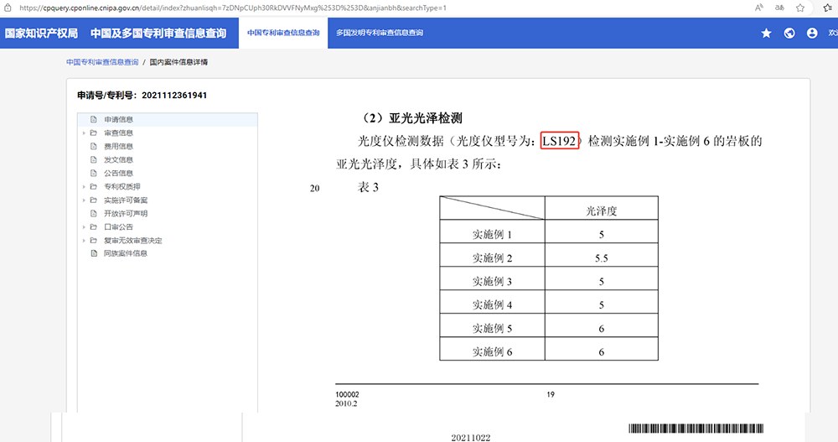Click the page number 19 in footer
838x442 pixels.
pos(551,394)
